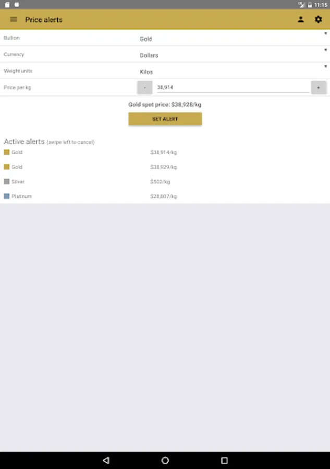Expand the Currency dropdown showing Dollars
The height and width of the screenshot is (469, 330).
coord(233,54)
